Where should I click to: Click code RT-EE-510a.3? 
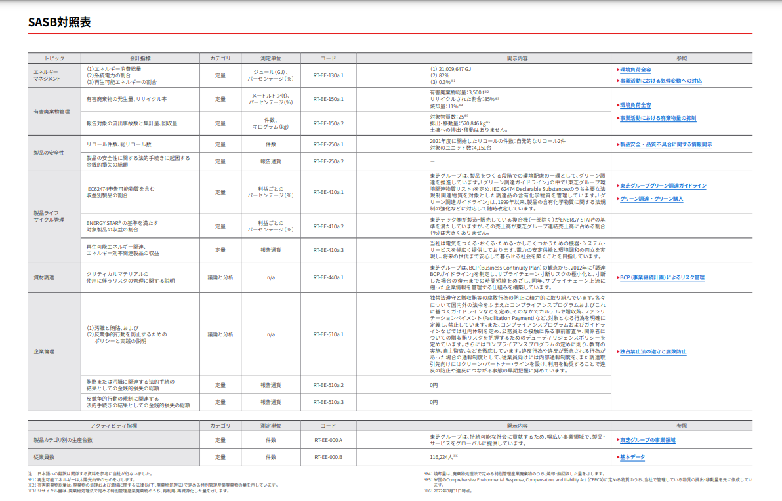[328, 402]
